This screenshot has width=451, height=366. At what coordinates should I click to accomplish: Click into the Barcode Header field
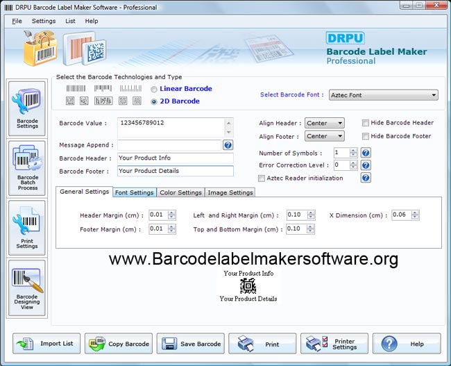[176, 158]
